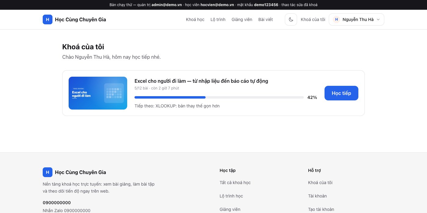Click the blue H logo in header
The image size is (427, 213).
(x=48, y=19)
